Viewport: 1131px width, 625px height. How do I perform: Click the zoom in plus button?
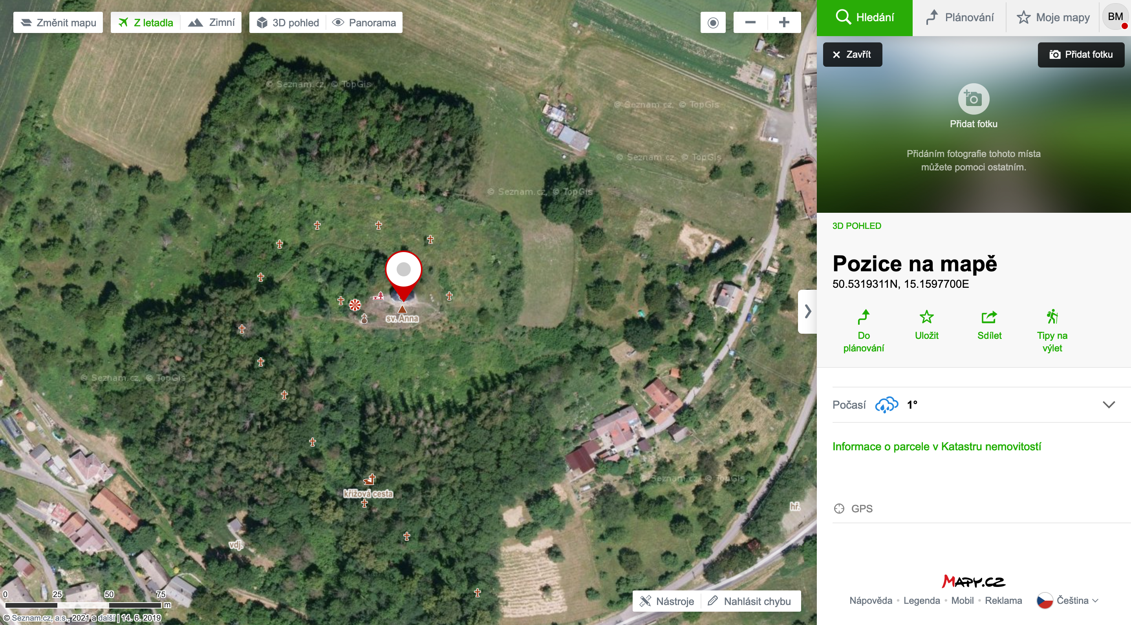(784, 22)
